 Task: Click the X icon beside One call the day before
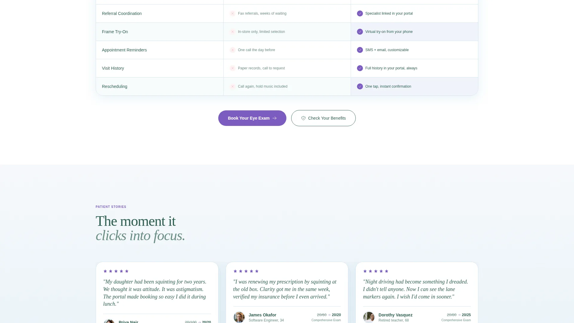pos(233,50)
